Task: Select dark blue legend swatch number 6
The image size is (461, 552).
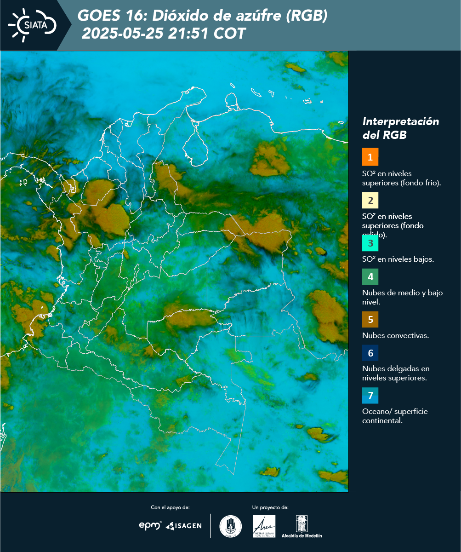Action: pos(370,353)
